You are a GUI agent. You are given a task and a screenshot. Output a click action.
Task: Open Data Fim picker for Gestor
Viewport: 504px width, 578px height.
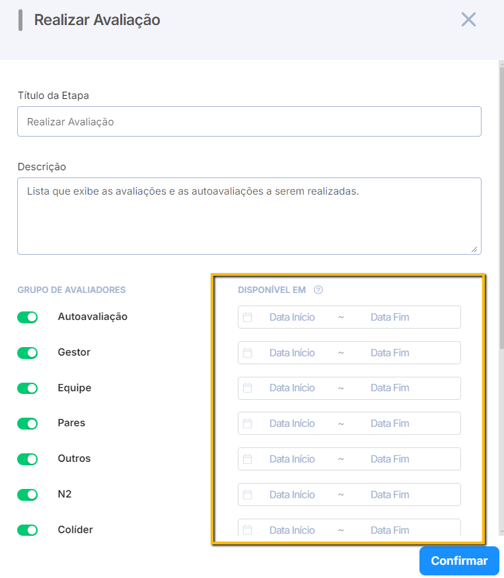390,353
